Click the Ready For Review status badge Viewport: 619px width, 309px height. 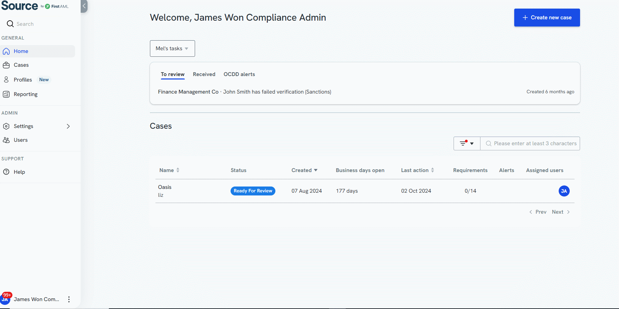[x=253, y=191]
